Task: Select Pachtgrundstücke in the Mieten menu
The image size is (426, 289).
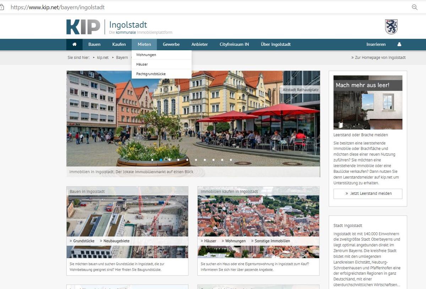Action: tap(151, 74)
